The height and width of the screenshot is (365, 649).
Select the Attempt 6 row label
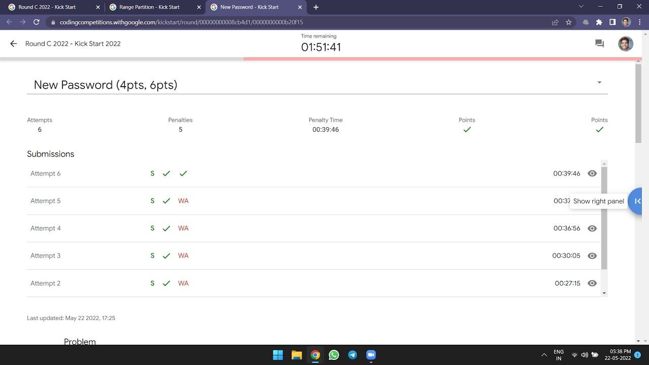click(x=45, y=173)
